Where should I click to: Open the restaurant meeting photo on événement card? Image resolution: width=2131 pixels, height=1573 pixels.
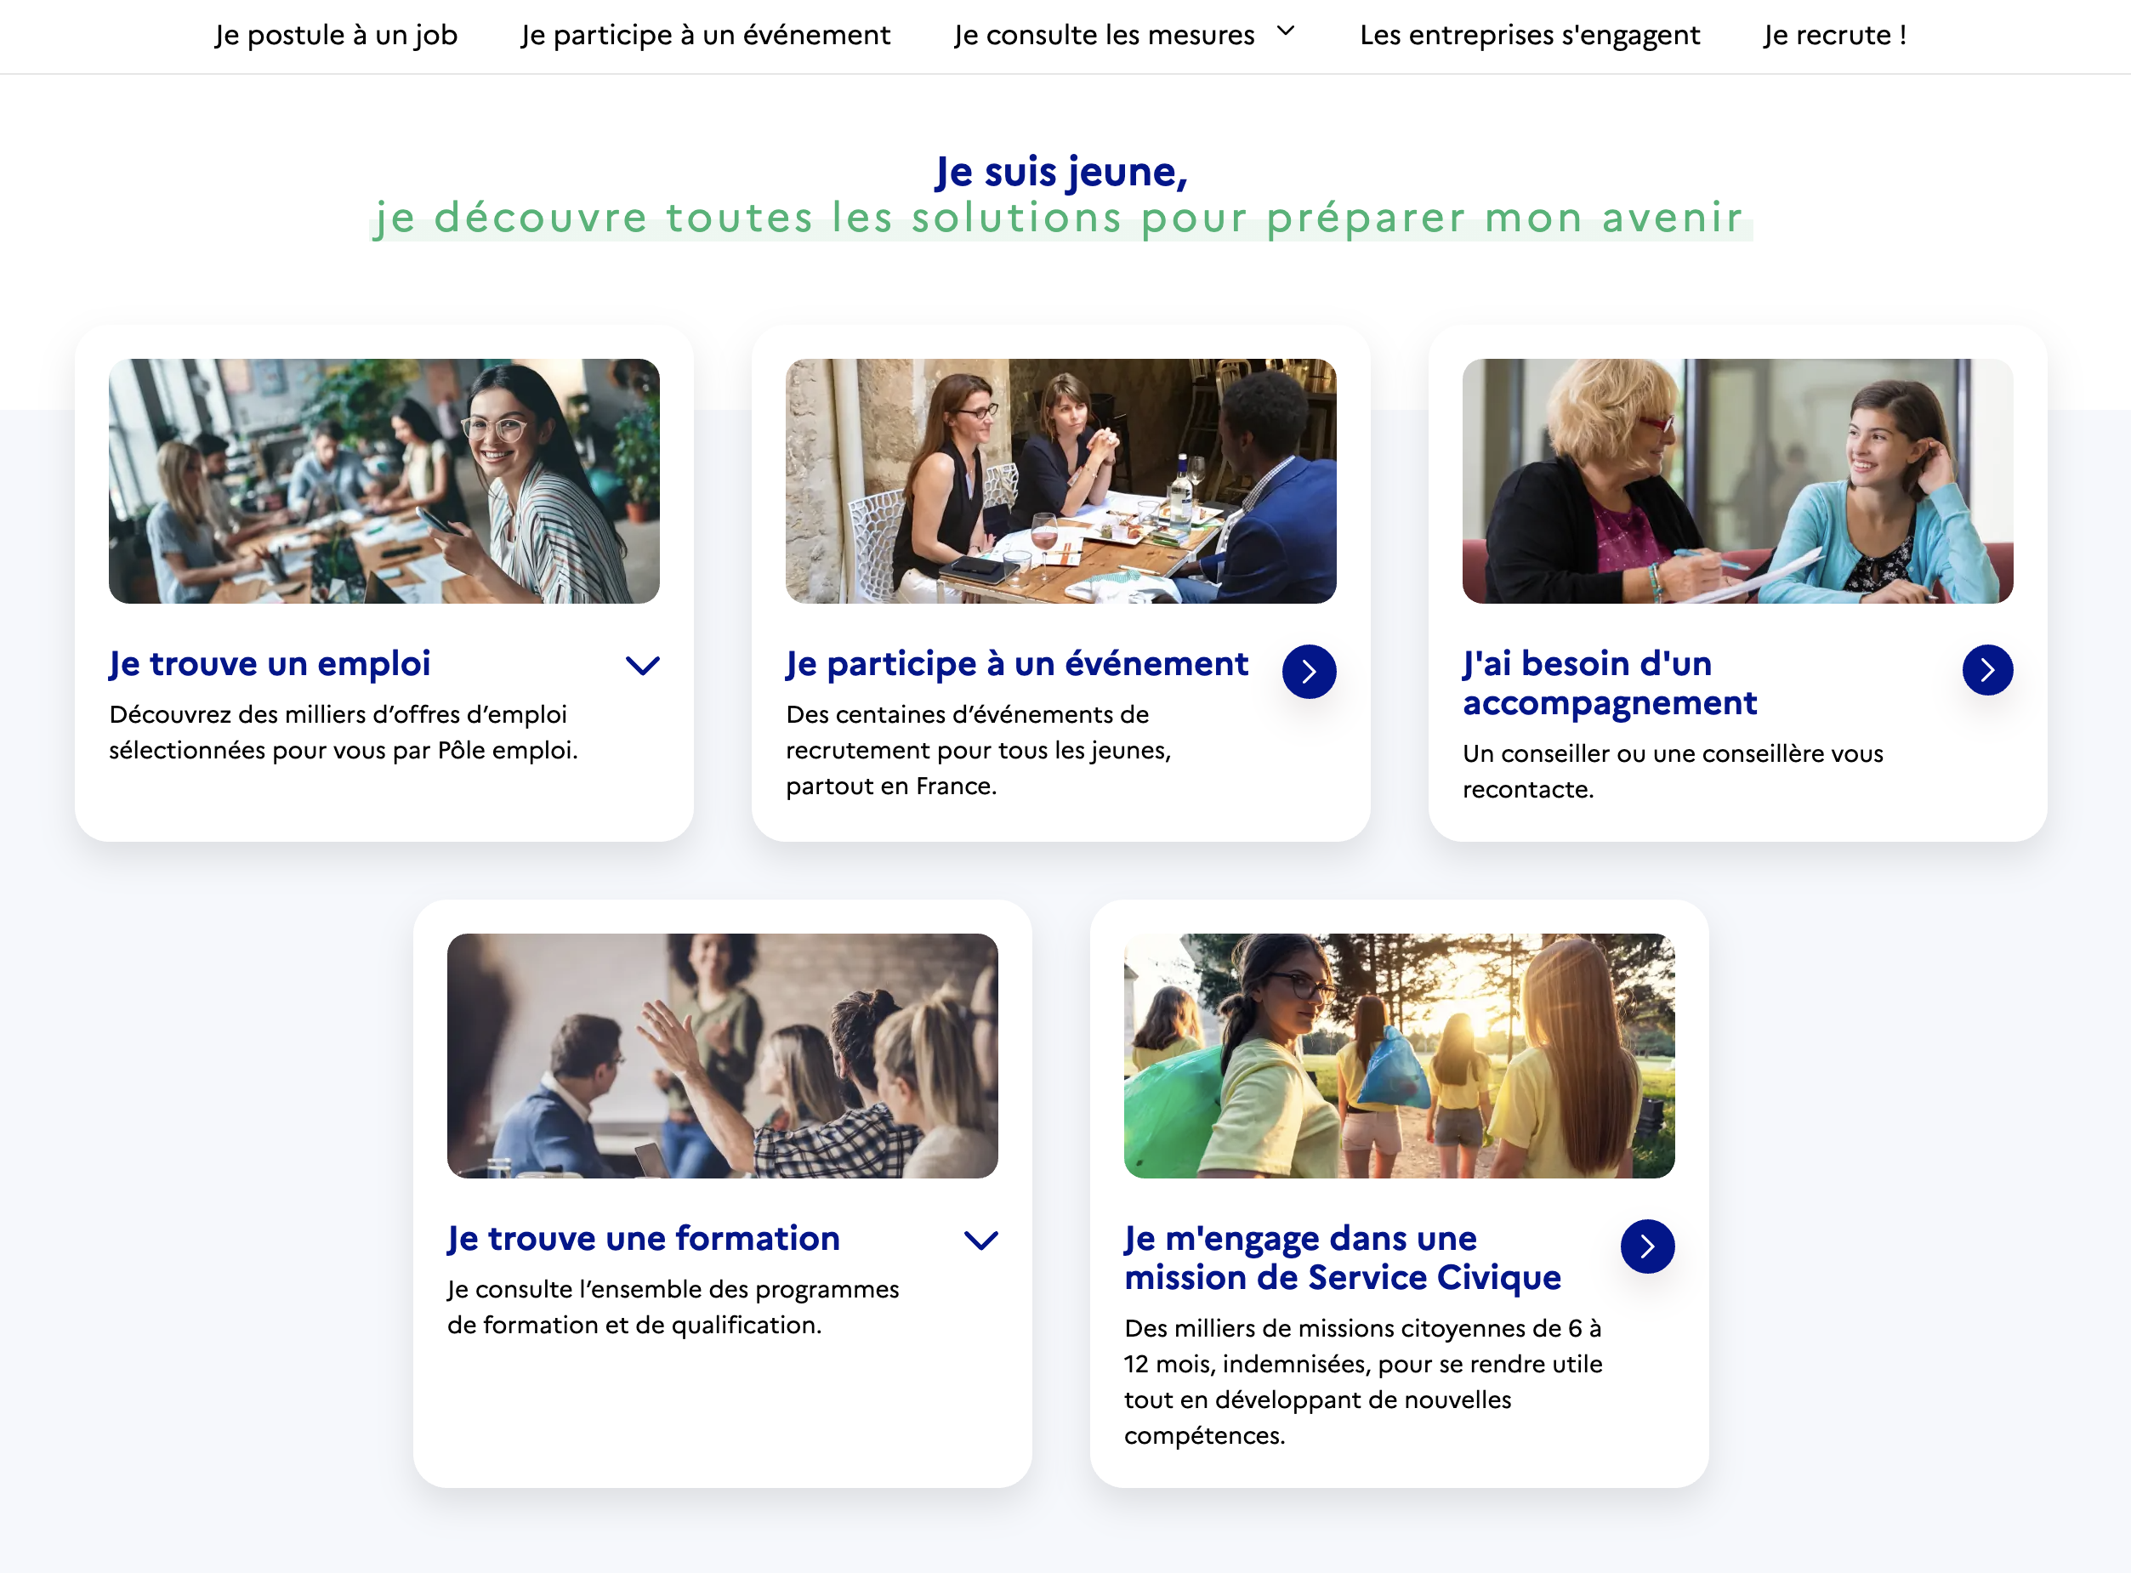(x=1060, y=481)
